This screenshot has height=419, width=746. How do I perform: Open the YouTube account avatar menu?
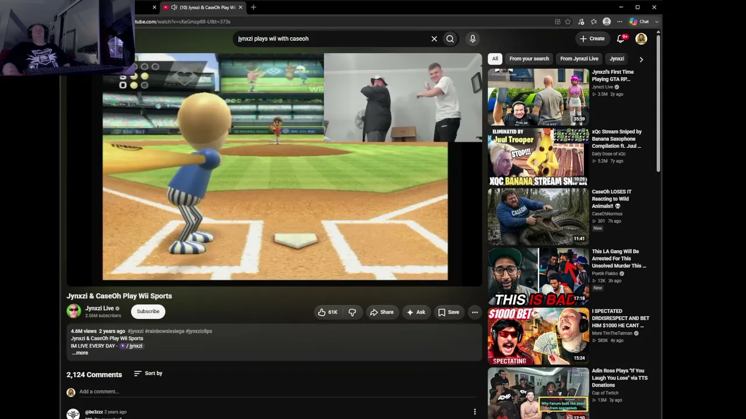click(641, 38)
